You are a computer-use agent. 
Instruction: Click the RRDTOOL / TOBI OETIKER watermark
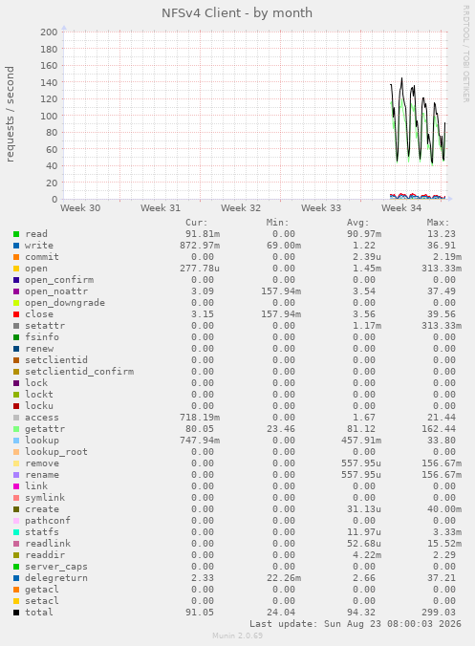tap(466, 54)
